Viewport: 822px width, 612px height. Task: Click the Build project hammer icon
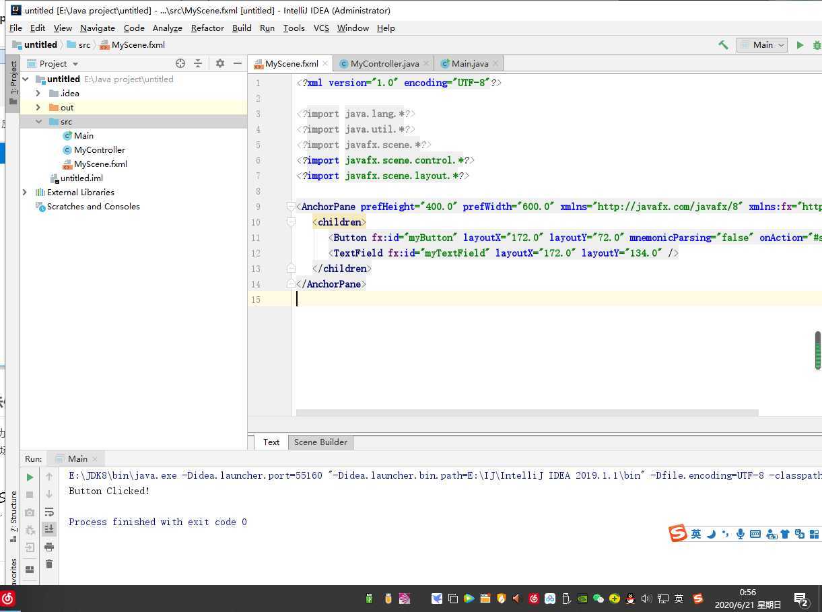[x=723, y=45]
